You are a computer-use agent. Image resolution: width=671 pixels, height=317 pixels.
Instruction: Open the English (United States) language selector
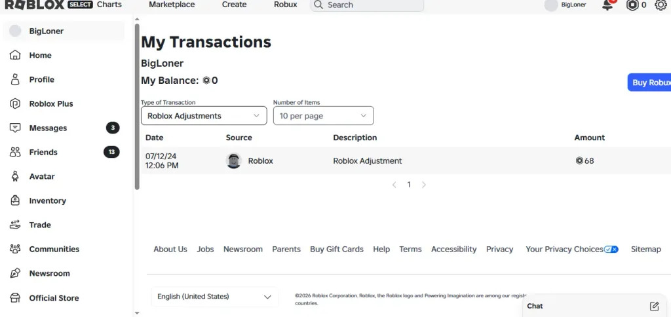(x=214, y=297)
